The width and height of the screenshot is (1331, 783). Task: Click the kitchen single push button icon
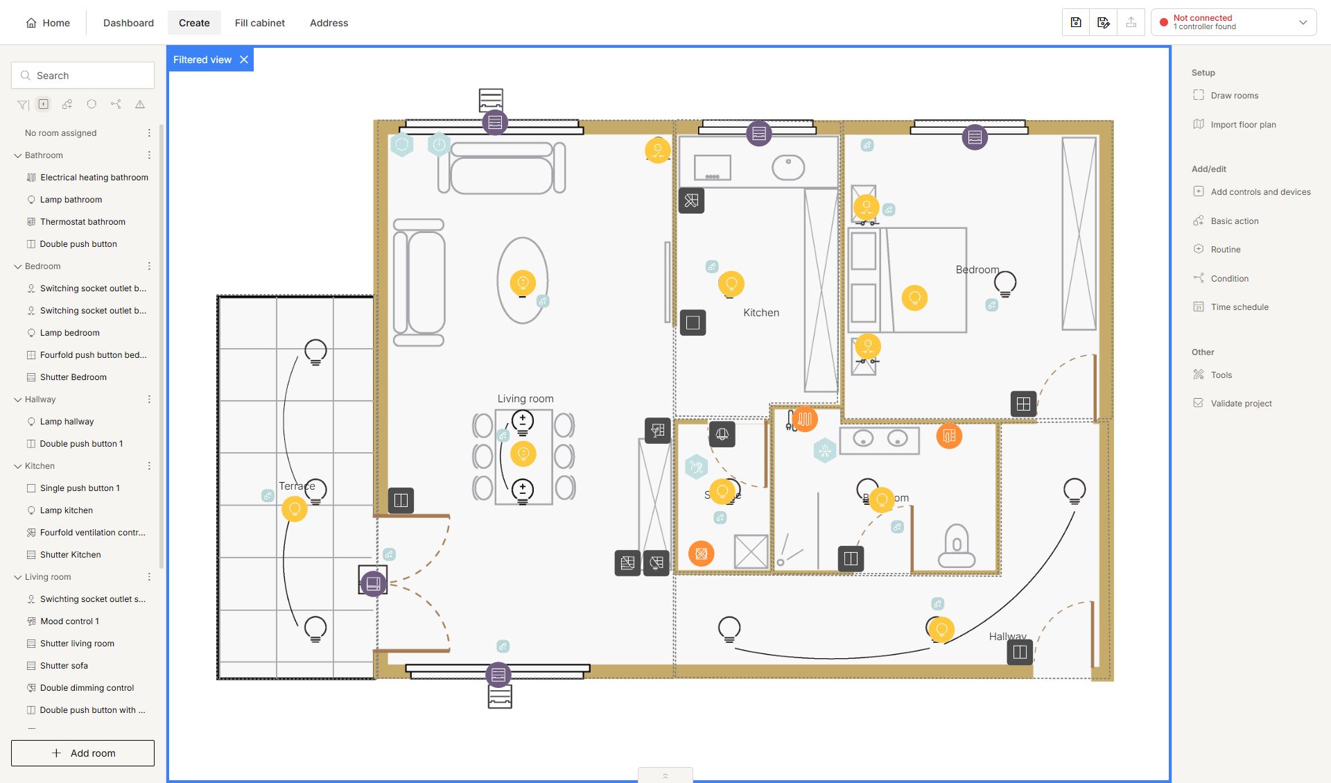tap(693, 322)
